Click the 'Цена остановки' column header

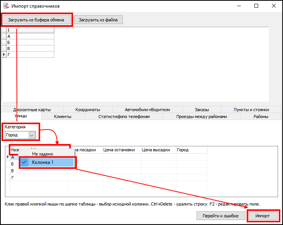tap(122, 150)
